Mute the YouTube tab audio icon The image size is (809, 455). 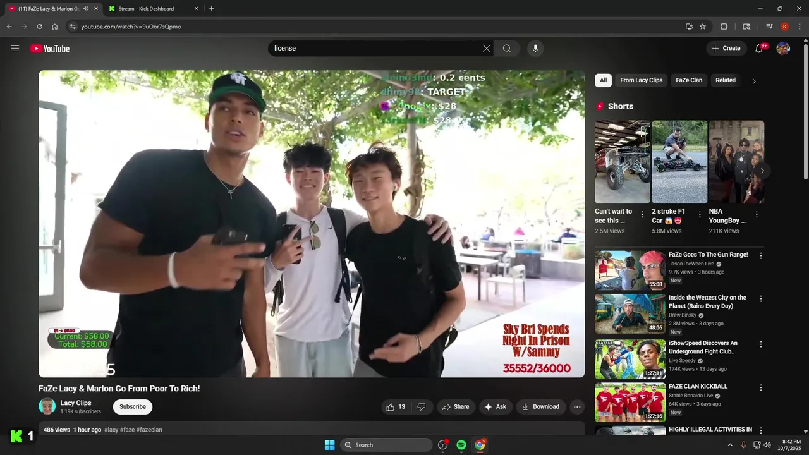click(x=85, y=9)
